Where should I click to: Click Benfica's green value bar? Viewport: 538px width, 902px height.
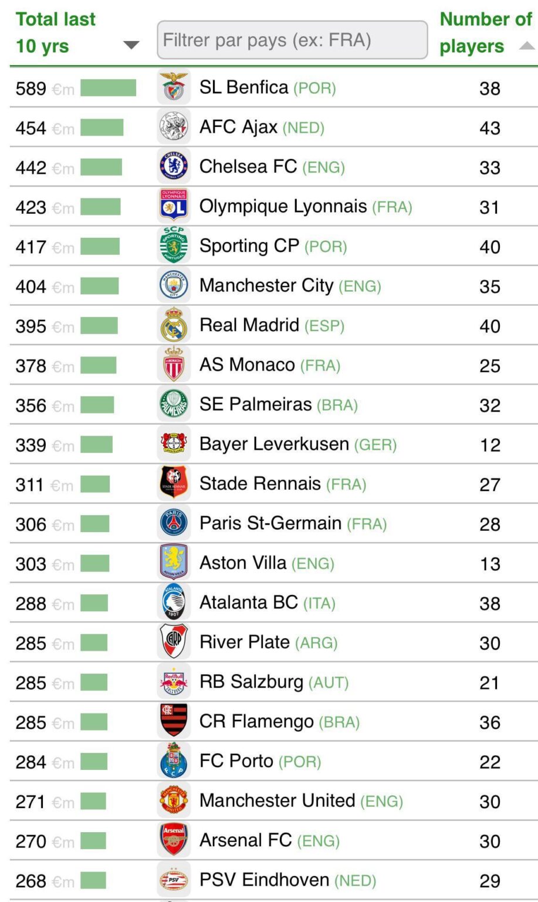[109, 87]
